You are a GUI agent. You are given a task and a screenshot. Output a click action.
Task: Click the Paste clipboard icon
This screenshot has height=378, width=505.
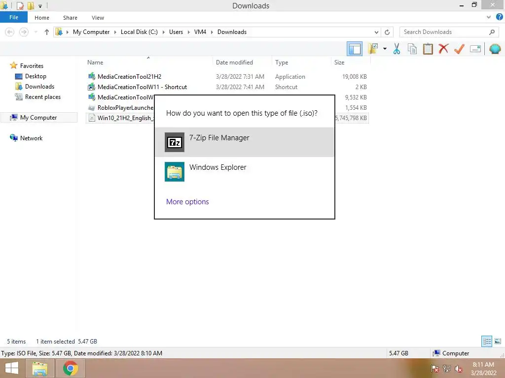(x=428, y=49)
